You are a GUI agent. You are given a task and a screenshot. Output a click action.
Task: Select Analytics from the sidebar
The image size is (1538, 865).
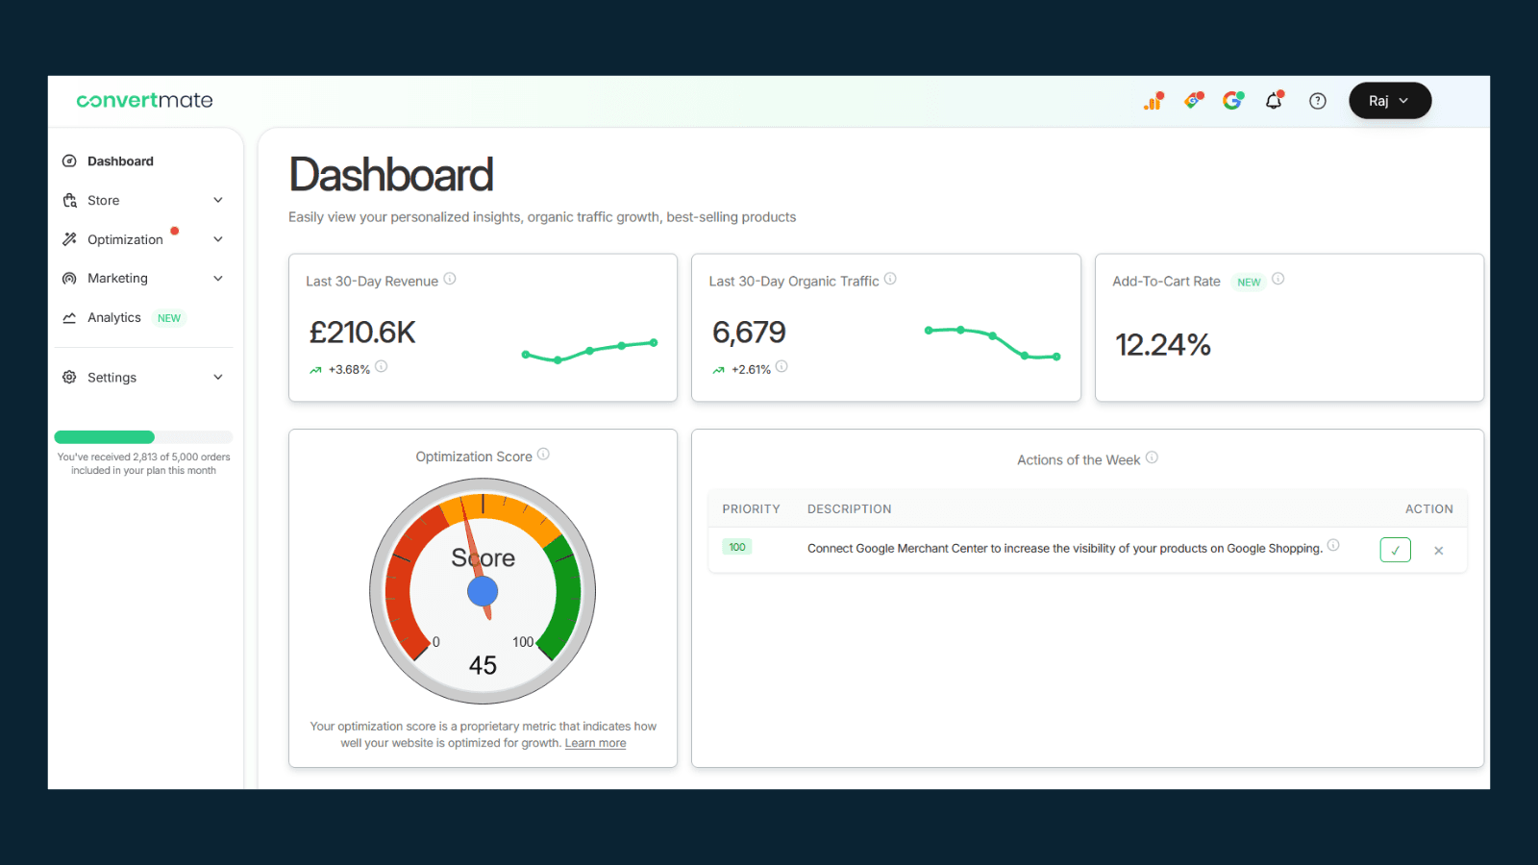click(x=113, y=317)
